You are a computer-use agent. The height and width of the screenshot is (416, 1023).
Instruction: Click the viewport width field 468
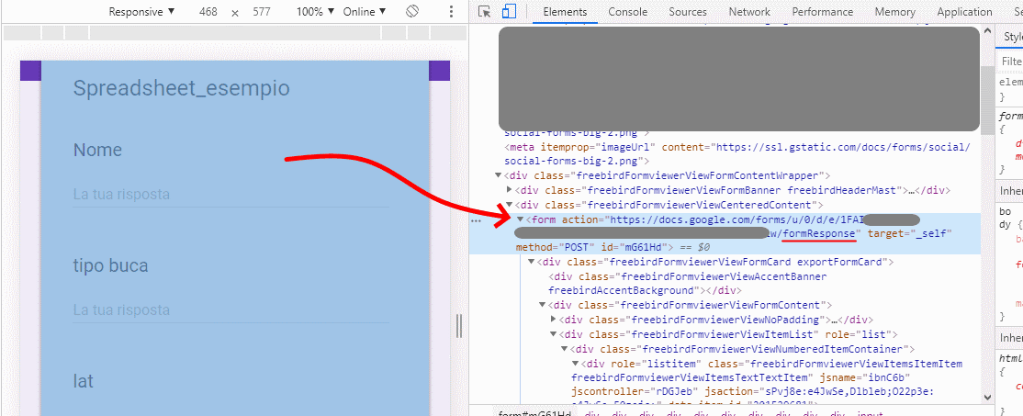(208, 12)
